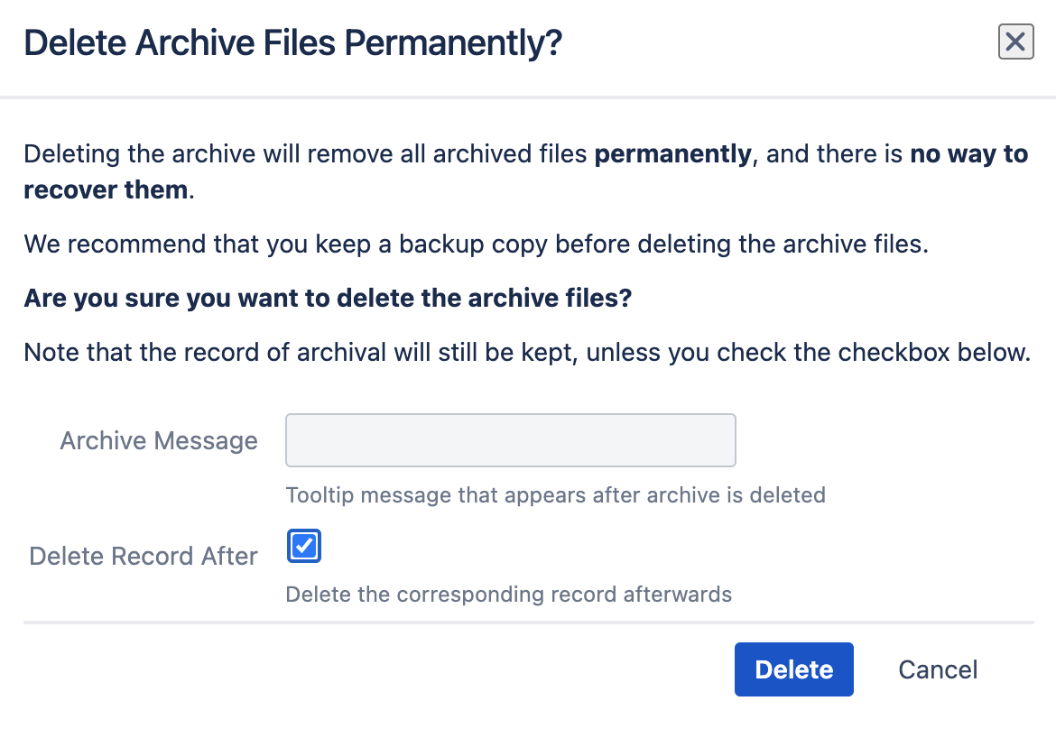Screen dimensions: 1056x738
Task: Click the "Delete Record After" label
Action: coord(144,556)
